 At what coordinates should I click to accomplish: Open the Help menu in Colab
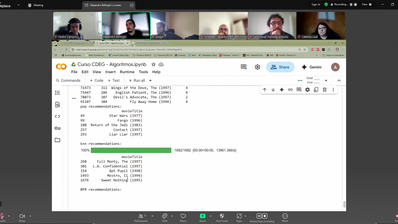click(x=156, y=72)
